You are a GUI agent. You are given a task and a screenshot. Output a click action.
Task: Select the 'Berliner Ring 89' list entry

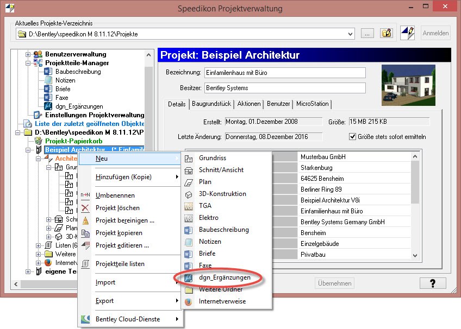click(354, 189)
